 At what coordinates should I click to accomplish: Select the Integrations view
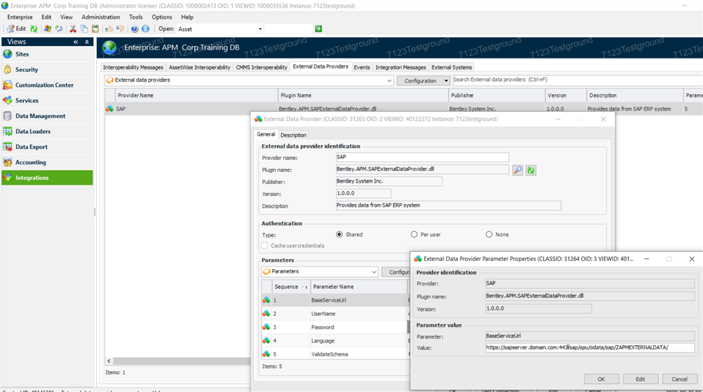coord(47,178)
